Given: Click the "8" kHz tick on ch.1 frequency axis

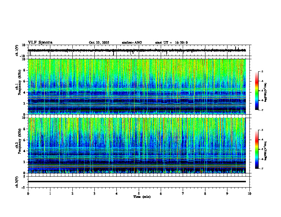Looking at the screenshot, I should [x=25, y=70].
